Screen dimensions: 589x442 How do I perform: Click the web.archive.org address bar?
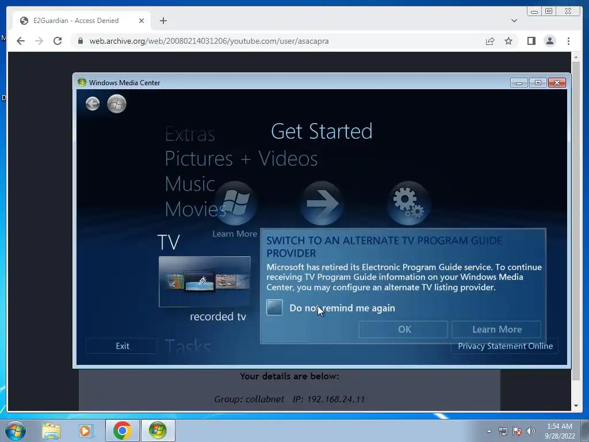pos(278,41)
